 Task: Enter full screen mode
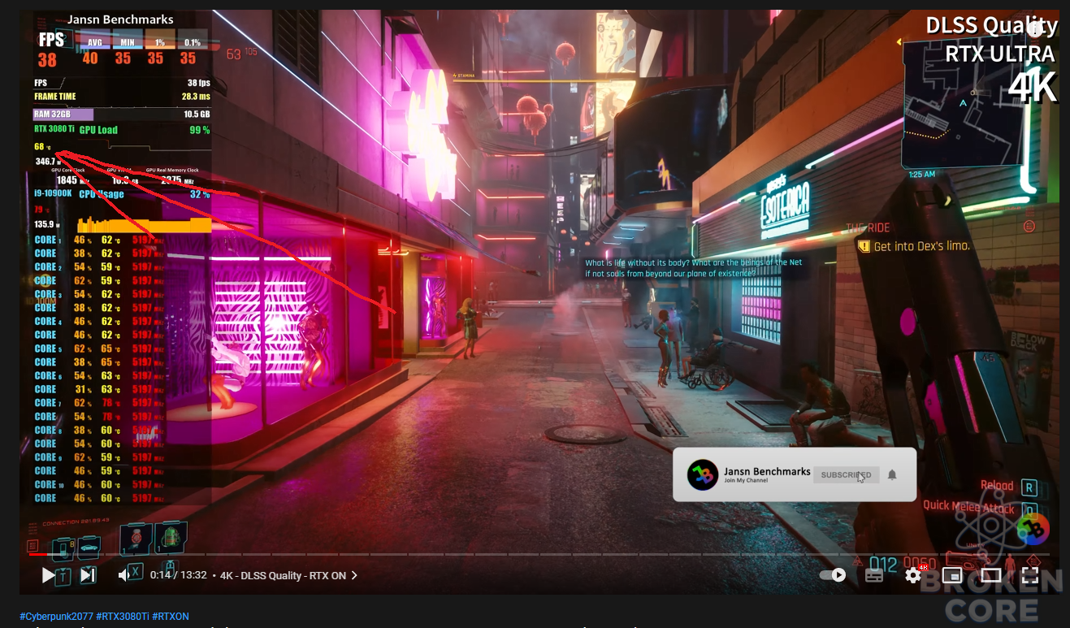point(1030,575)
